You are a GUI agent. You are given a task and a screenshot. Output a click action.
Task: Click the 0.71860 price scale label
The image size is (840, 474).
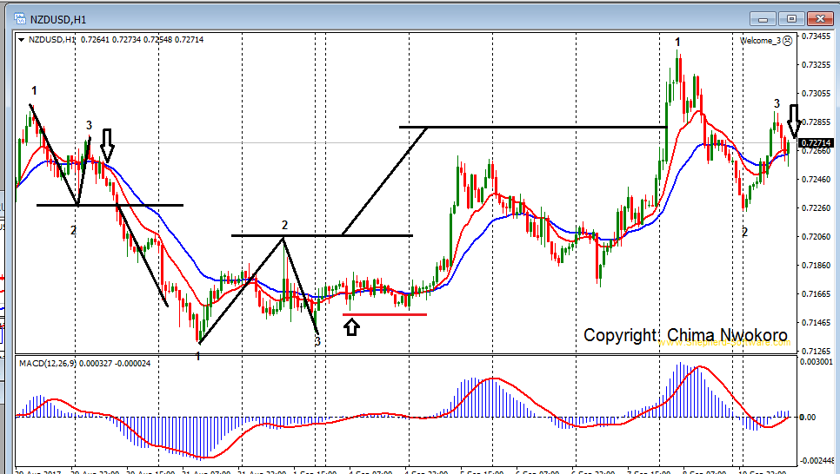(816, 266)
